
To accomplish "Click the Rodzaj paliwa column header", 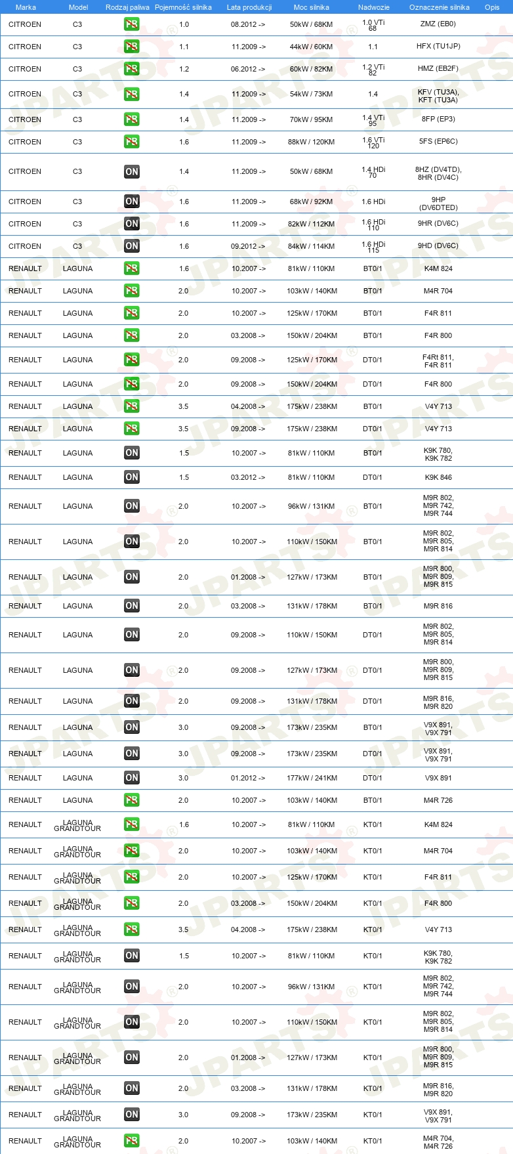I will [127, 7].
